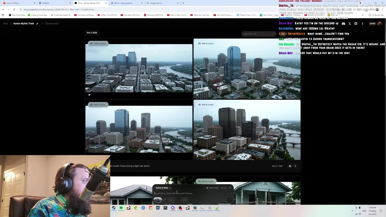This screenshot has width=386, height=217.
Task: Open the user profile avatar
Action: [x=379, y=24]
